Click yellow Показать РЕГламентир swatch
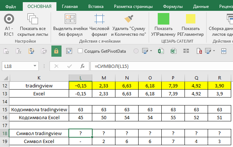This screenshot has width=233, height=147. pos(191,19)
